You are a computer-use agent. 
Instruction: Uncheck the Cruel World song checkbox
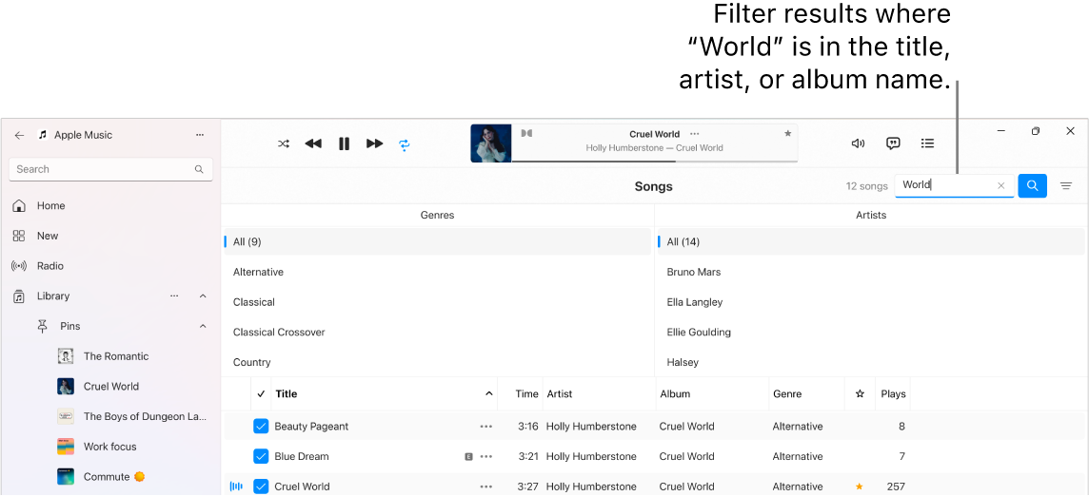261,486
